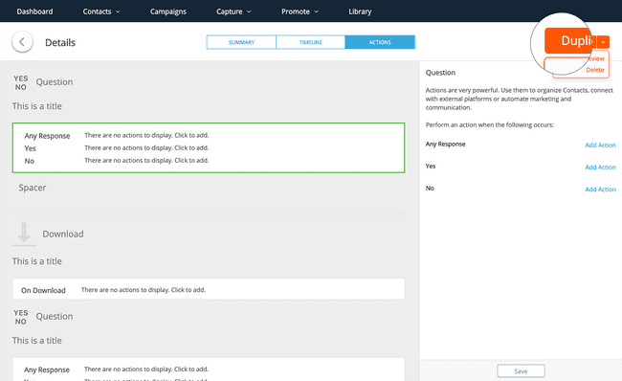Click the Any Response label in right panel
This screenshot has height=381, width=622.
click(x=446, y=144)
